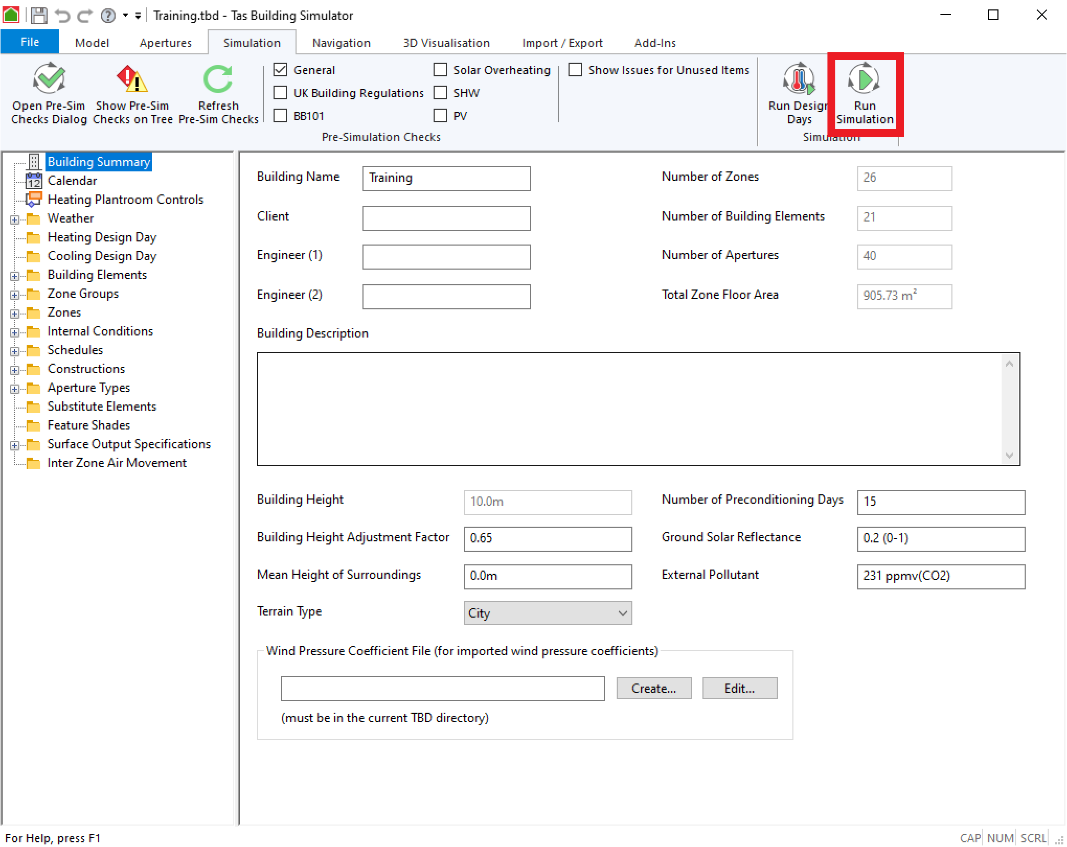Click the Import / Export tab
The height and width of the screenshot is (847, 1067).
pyautogui.click(x=562, y=41)
